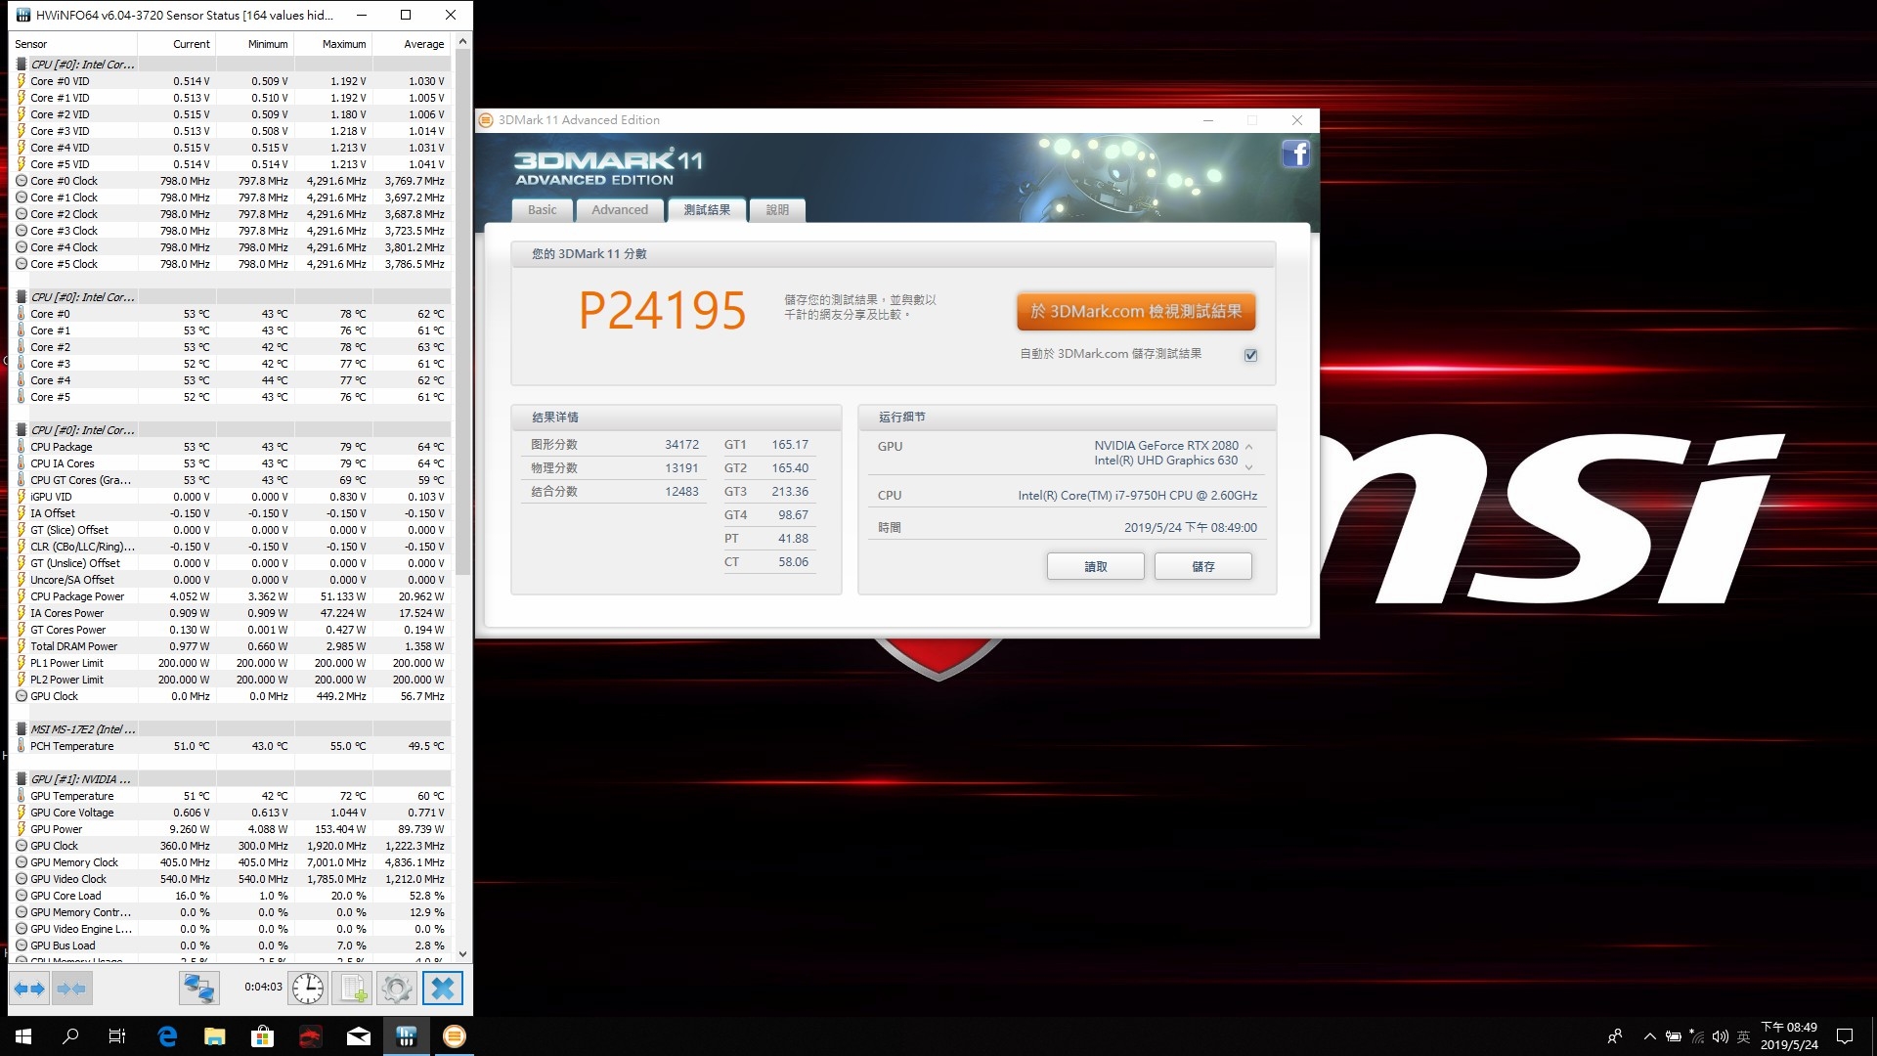The width and height of the screenshot is (1877, 1056).
Task: Open People icon in system tray
Action: click(x=1614, y=1036)
